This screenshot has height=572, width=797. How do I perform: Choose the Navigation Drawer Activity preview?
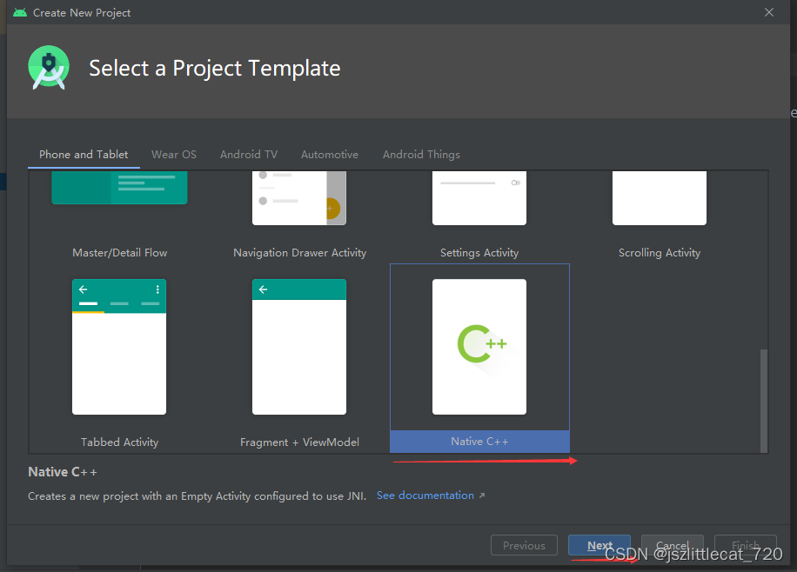click(x=299, y=197)
